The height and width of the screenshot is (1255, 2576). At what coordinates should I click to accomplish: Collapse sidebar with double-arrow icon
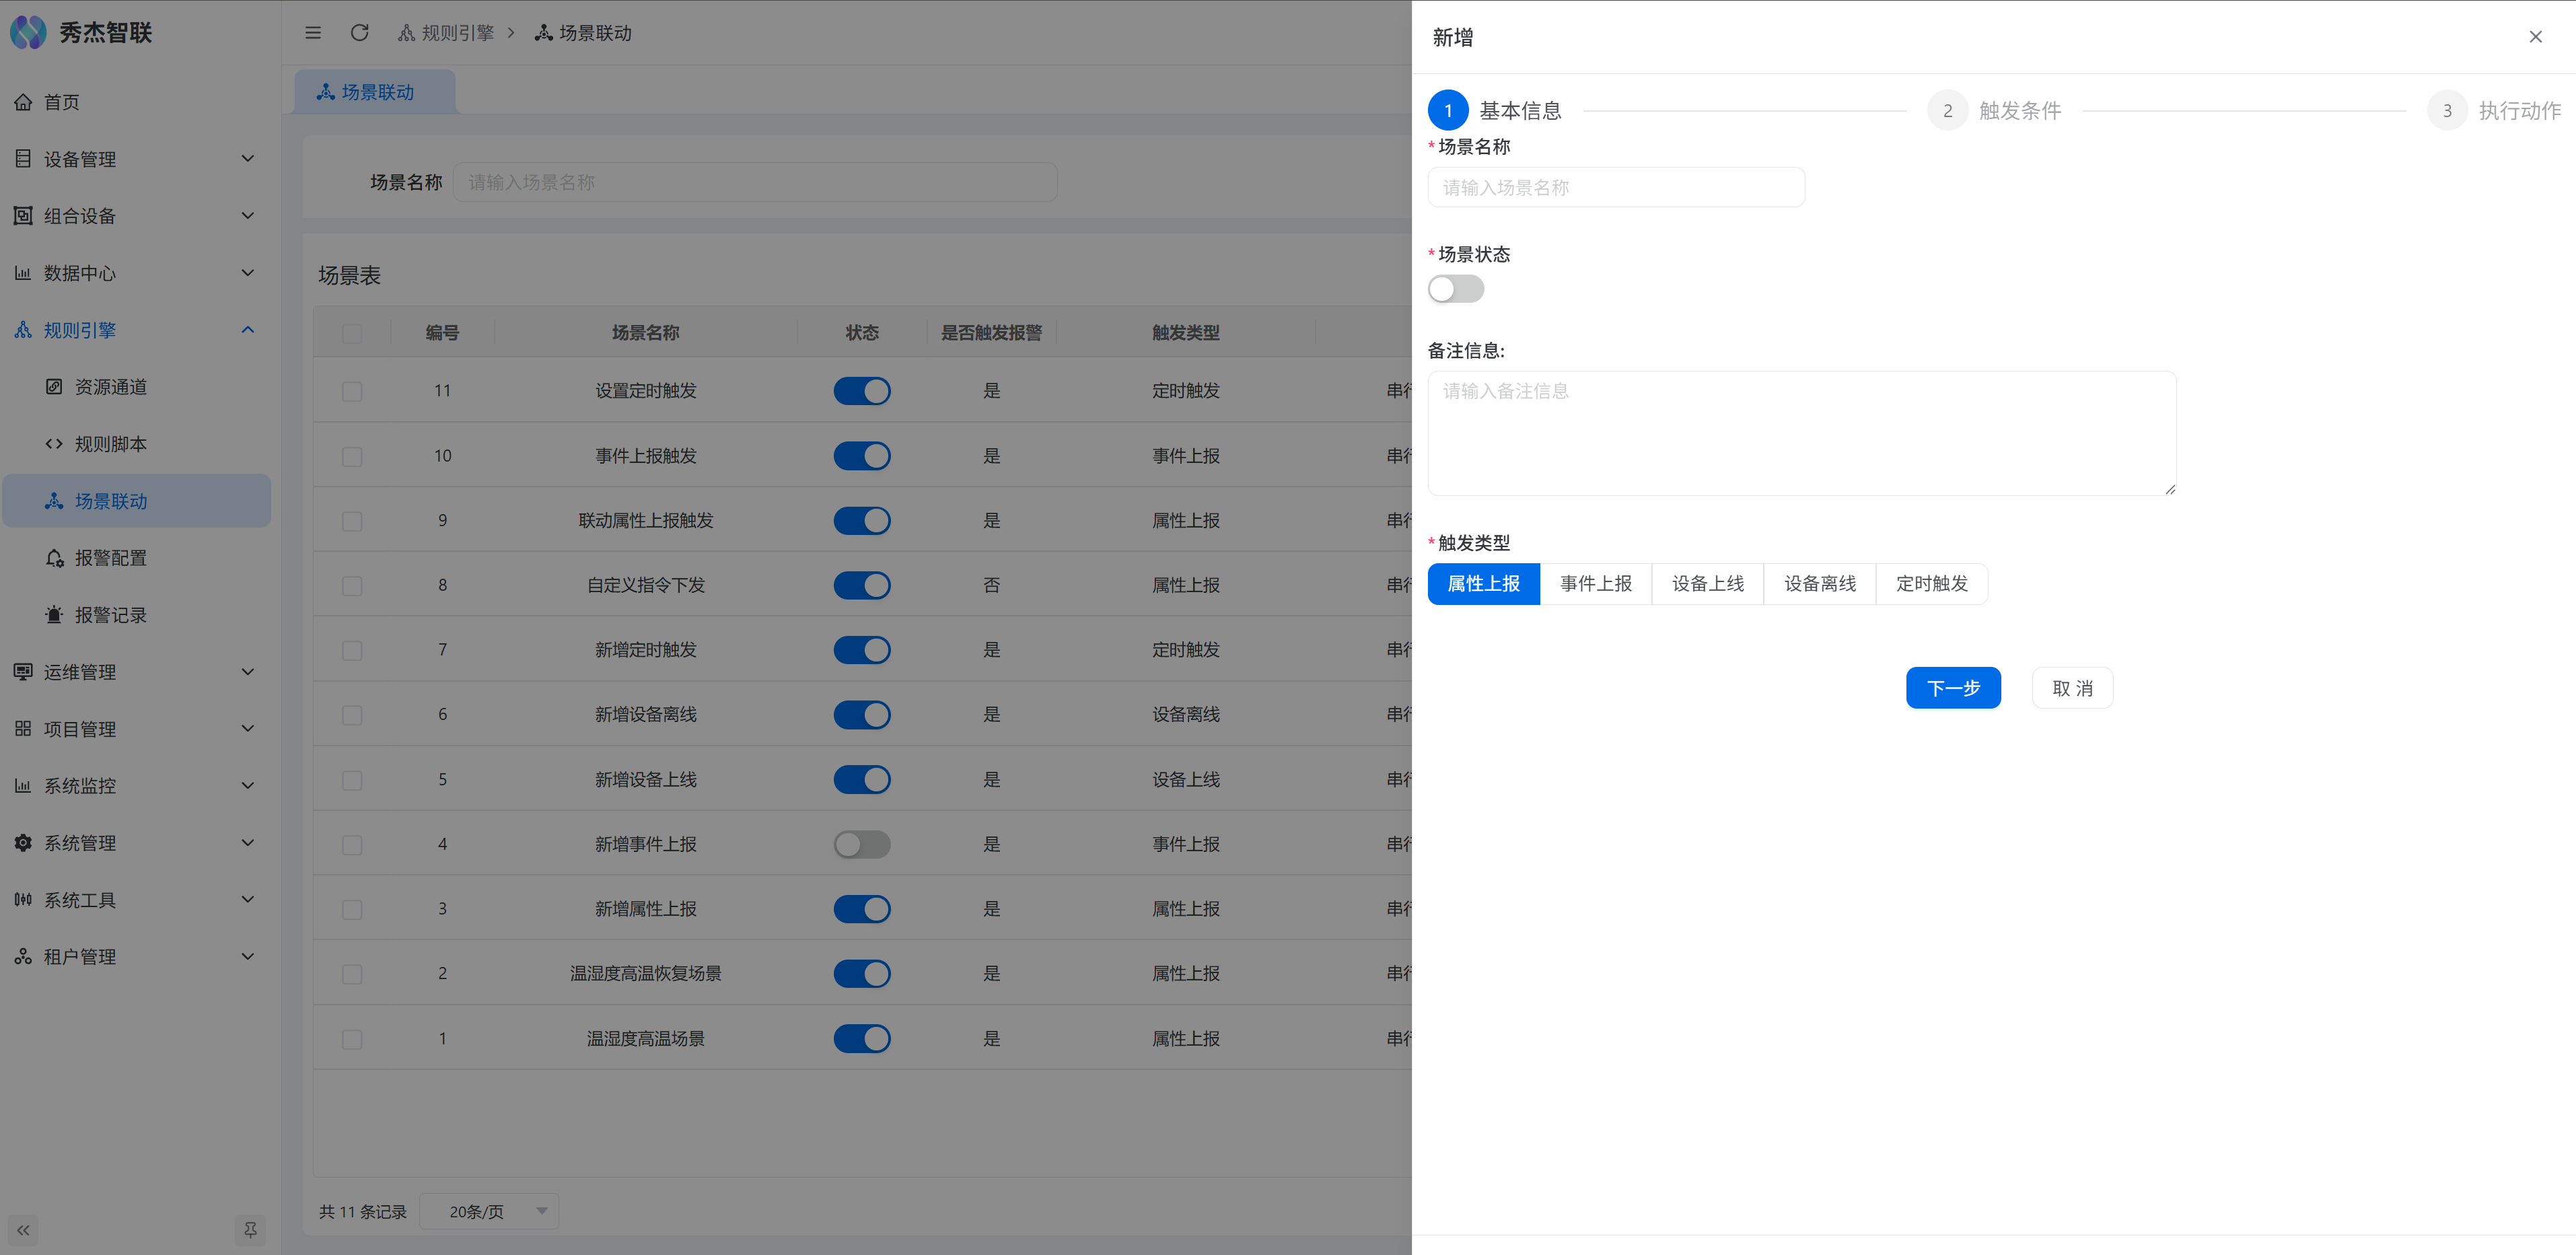[x=23, y=1229]
